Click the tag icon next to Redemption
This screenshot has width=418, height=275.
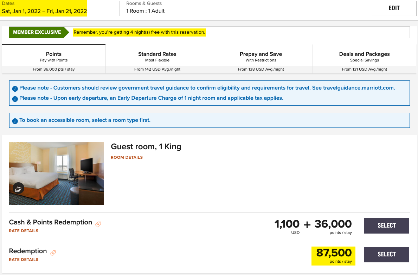coord(53,253)
